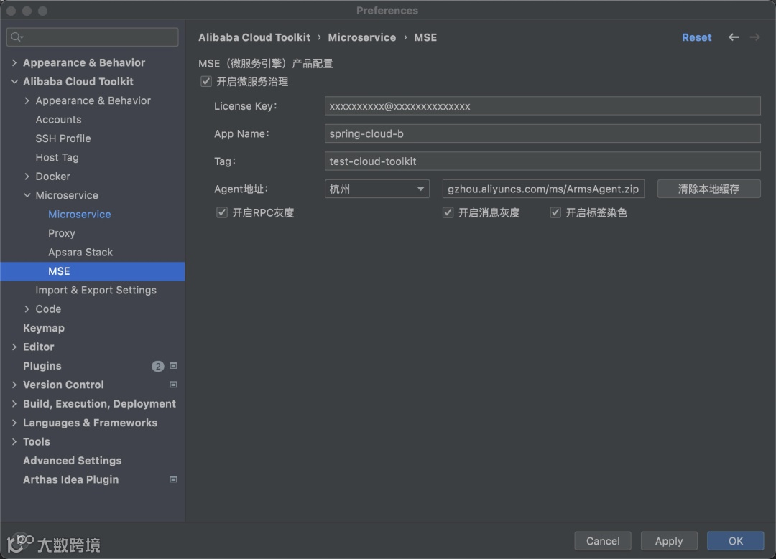Open Advanced Settings page
The height and width of the screenshot is (559, 776).
pos(73,461)
